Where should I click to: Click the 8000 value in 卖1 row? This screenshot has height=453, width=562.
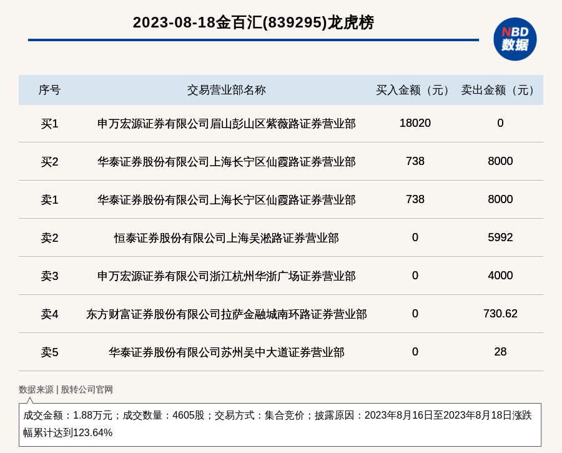[x=500, y=199]
